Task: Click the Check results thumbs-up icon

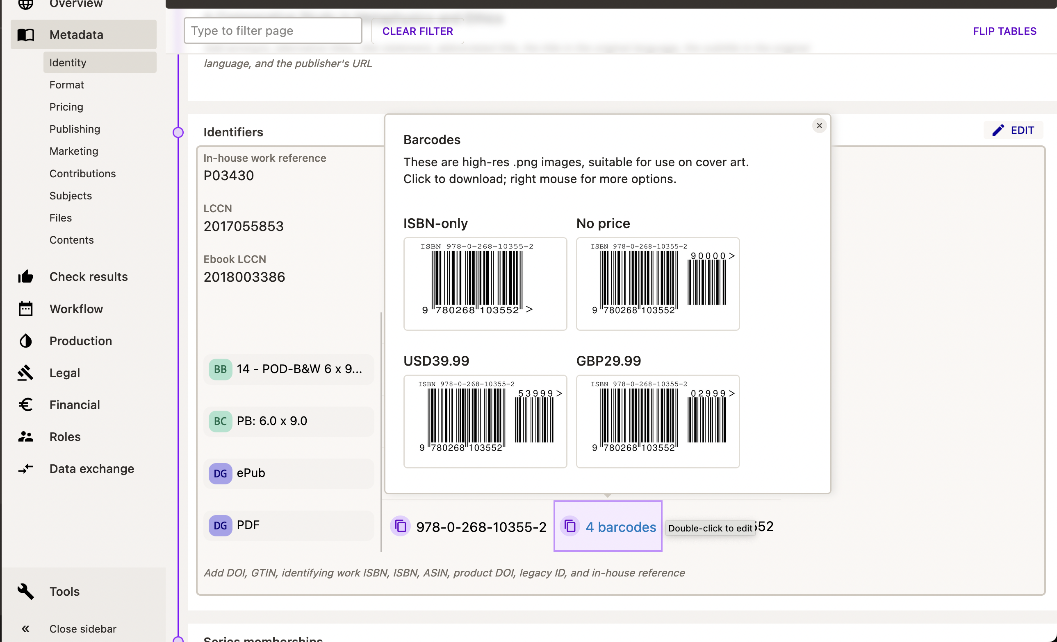Action: [x=26, y=277]
